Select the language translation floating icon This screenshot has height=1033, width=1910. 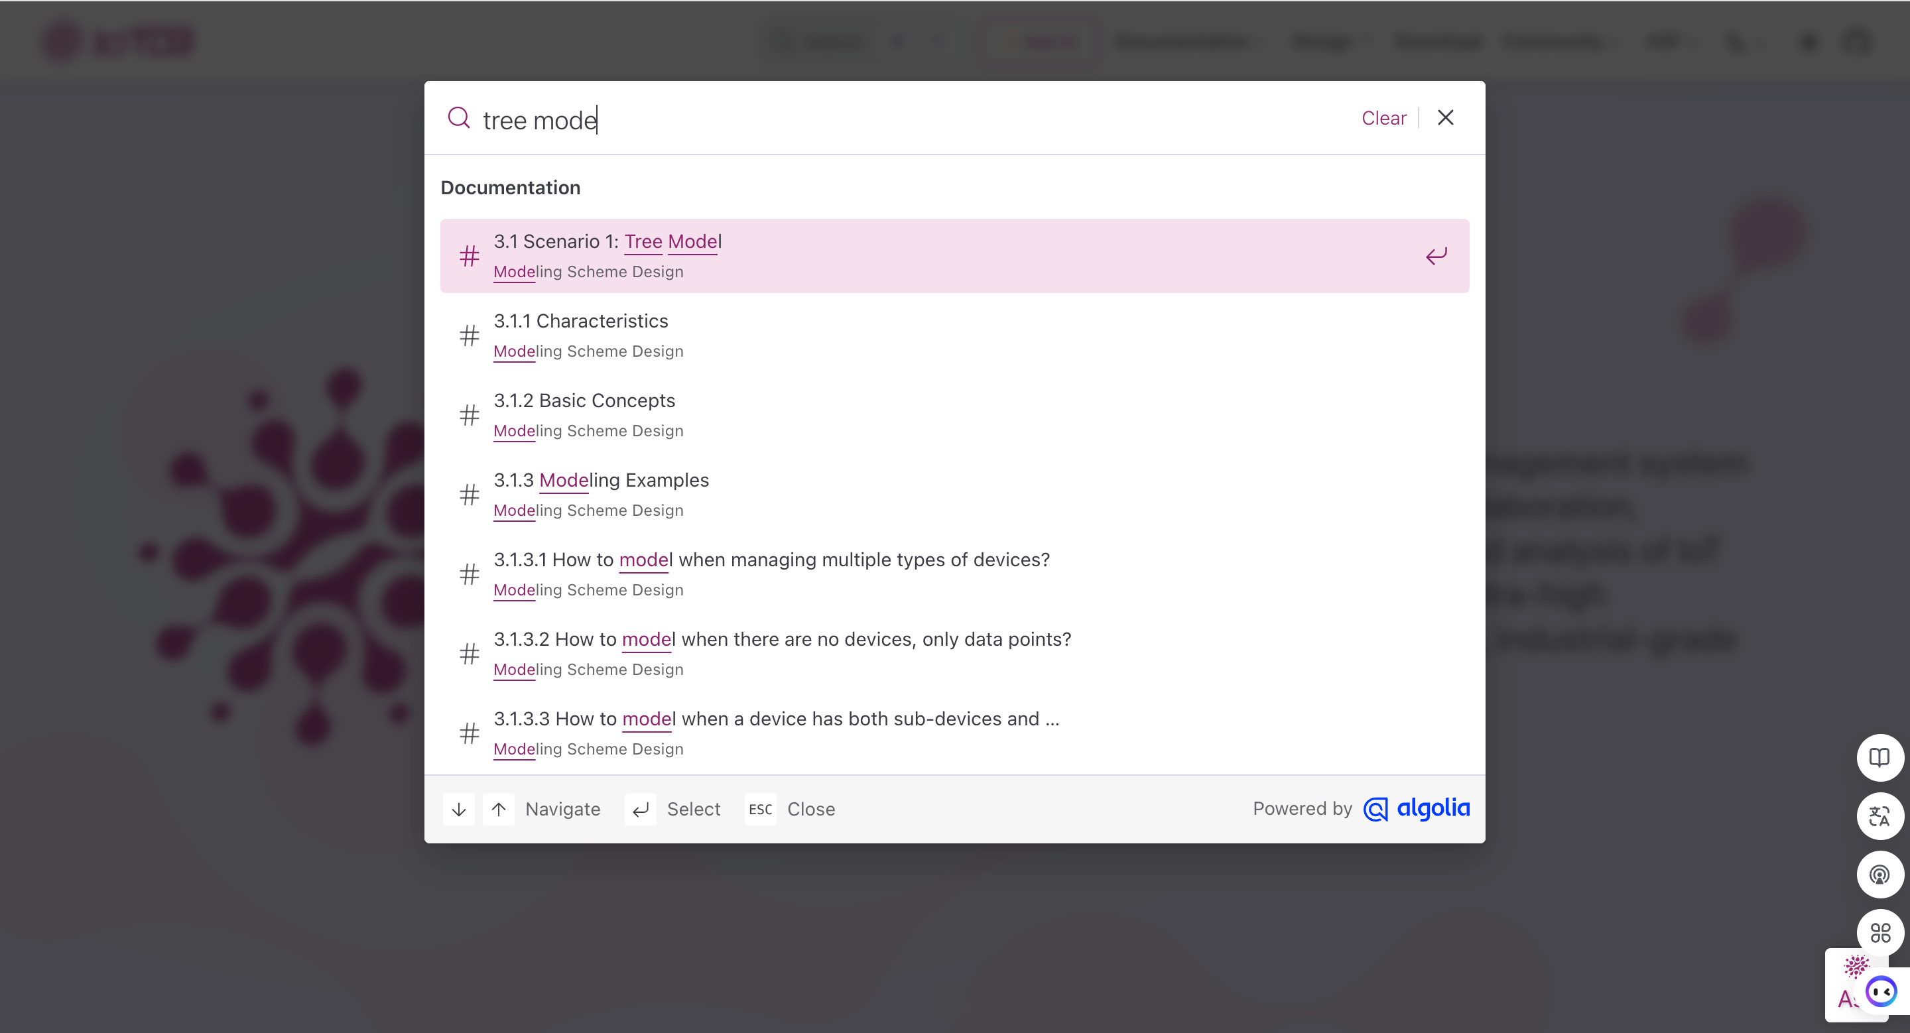coord(1879,816)
